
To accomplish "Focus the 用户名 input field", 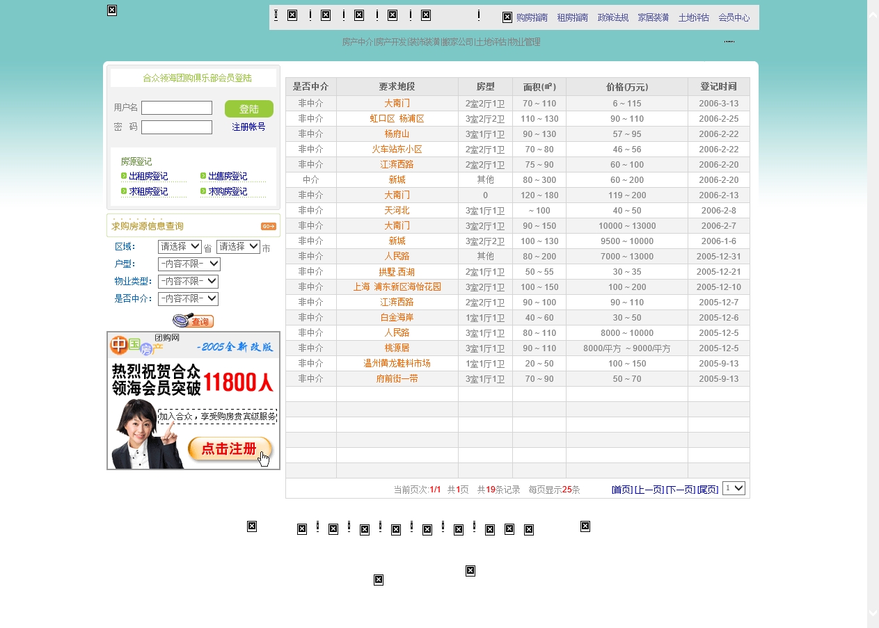I will click(177, 108).
